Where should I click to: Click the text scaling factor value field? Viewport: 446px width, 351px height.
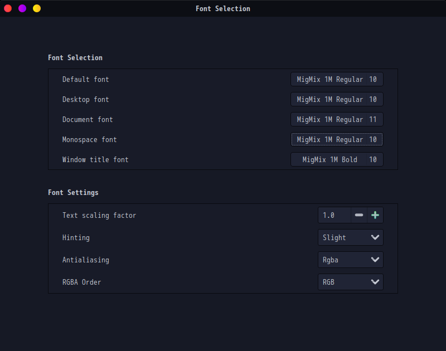point(334,215)
